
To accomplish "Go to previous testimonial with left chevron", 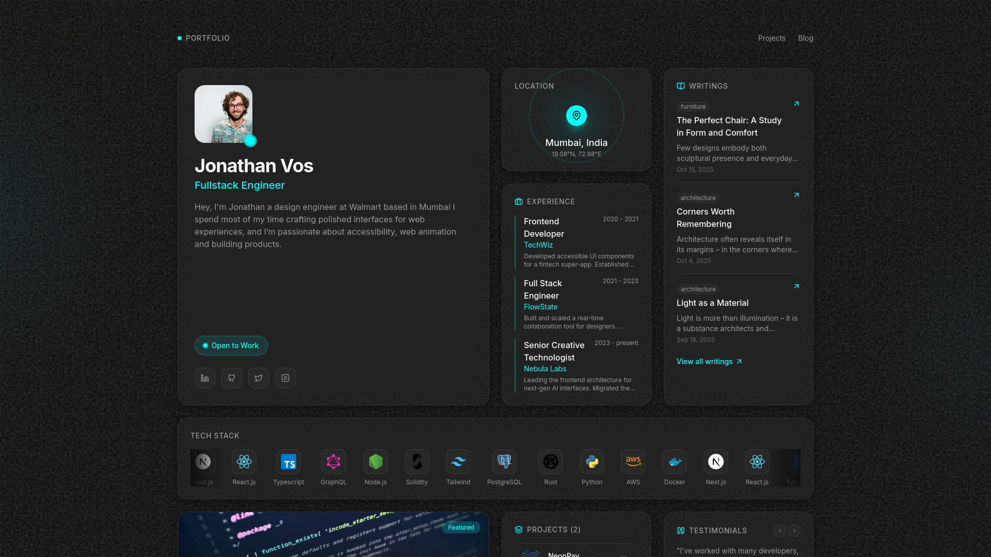I will (780, 531).
